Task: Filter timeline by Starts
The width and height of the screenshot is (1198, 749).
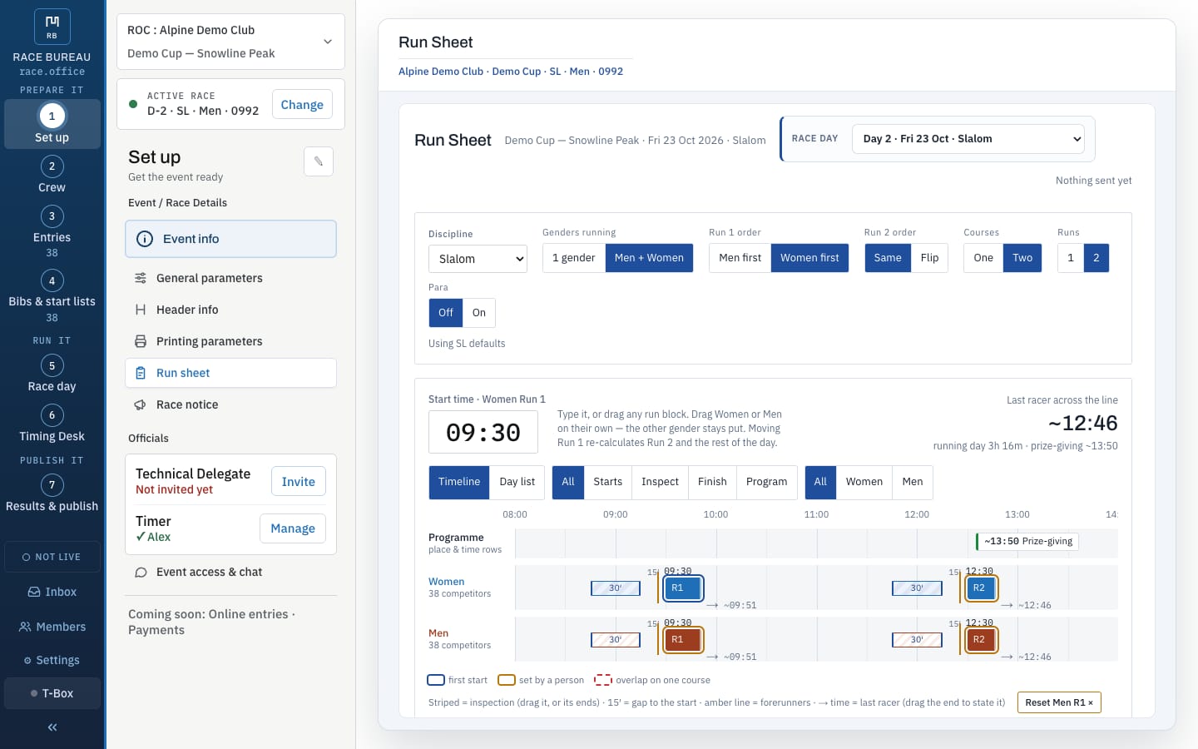Action: click(607, 482)
